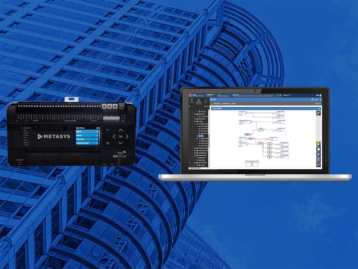This screenshot has height=269, width=358.
Task: Acknowledge the alarm with the checkmark
Action: point(278,95)
